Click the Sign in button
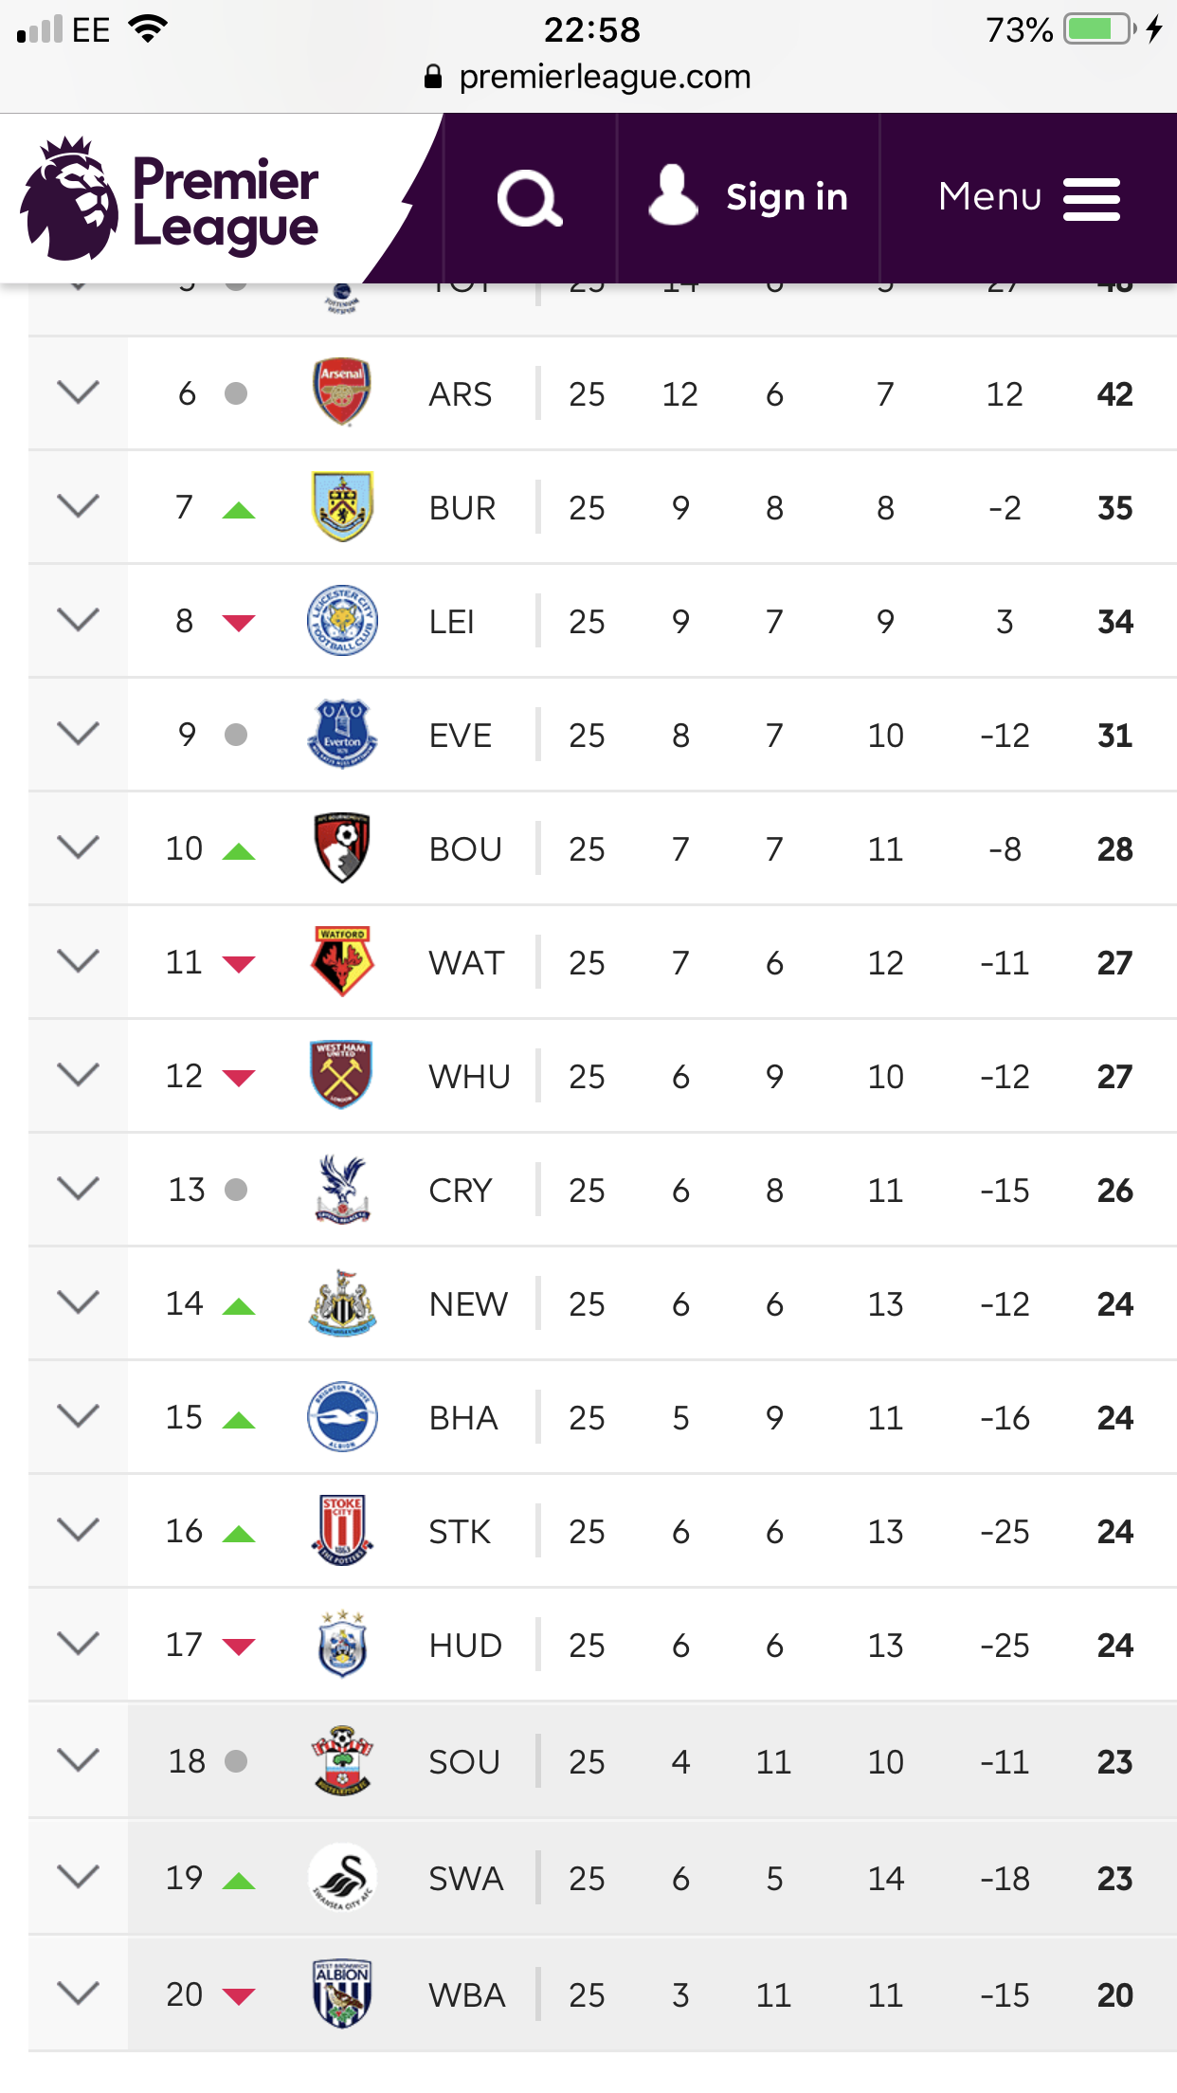The width and height of the screenshot is (1177, 2093). point(749,197)
